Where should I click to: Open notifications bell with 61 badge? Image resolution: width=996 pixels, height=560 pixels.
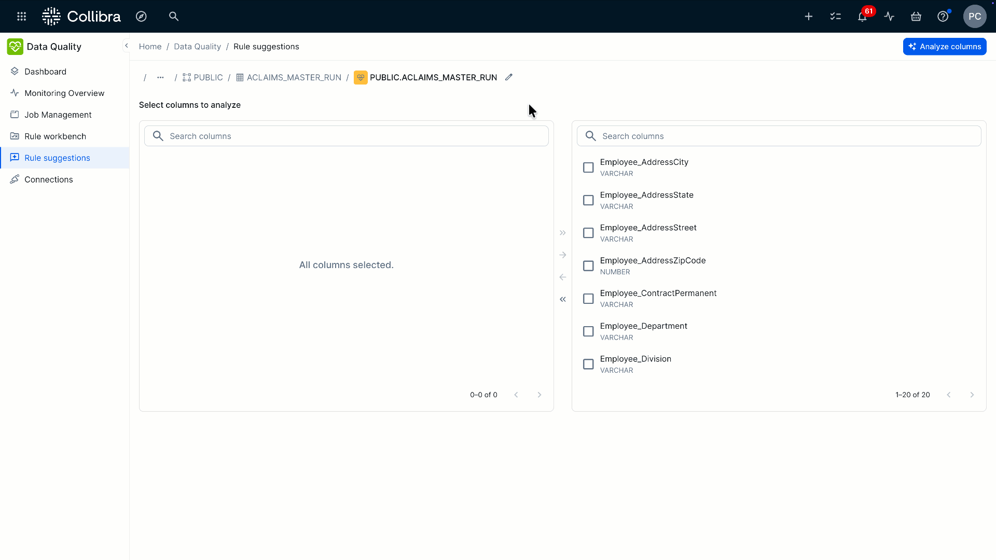862,17
